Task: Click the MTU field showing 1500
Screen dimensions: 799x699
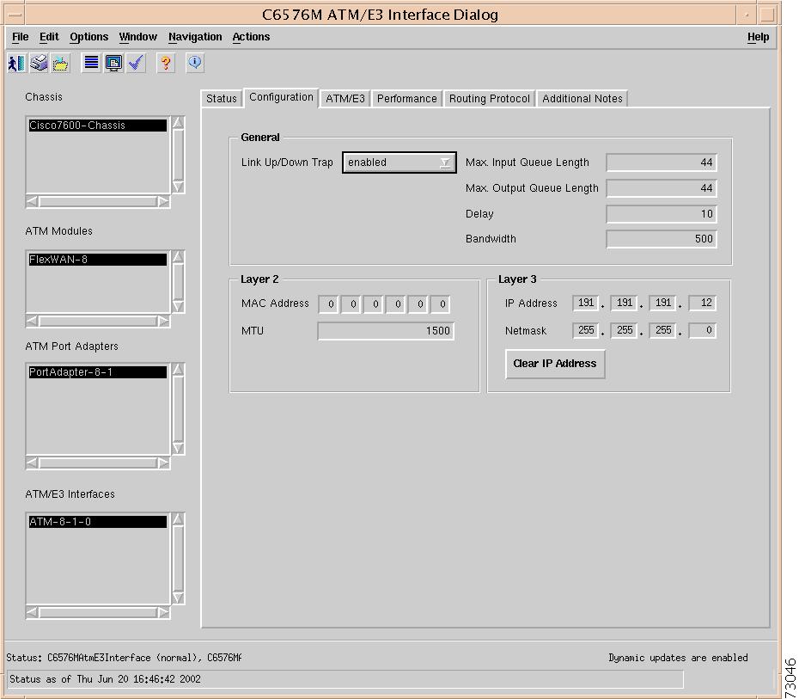Action: pos(386,331)
